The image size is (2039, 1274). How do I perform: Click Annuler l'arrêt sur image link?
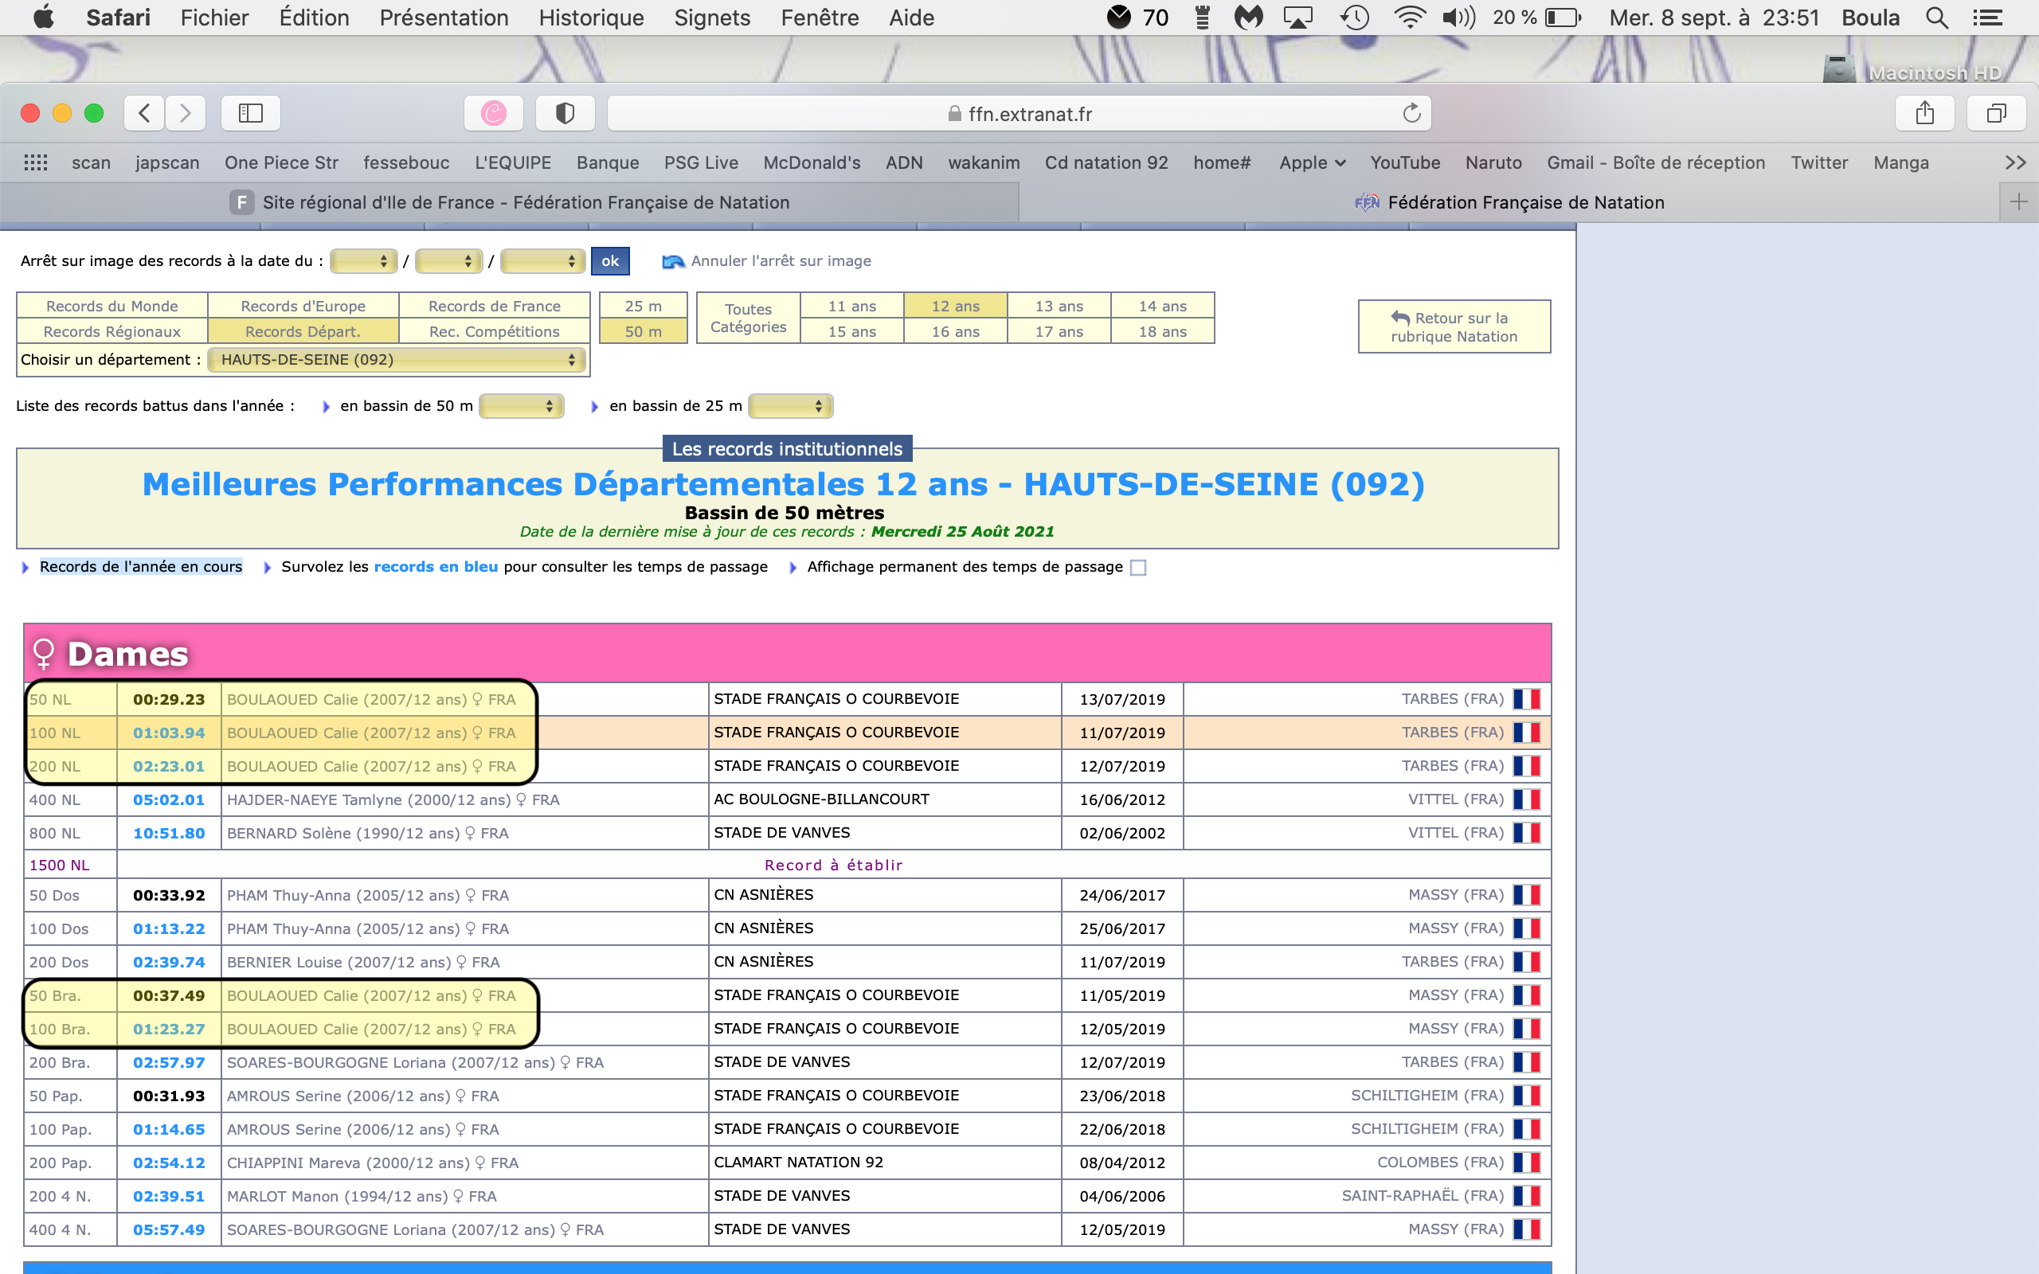pyautogui.click(x=781, y=261)
